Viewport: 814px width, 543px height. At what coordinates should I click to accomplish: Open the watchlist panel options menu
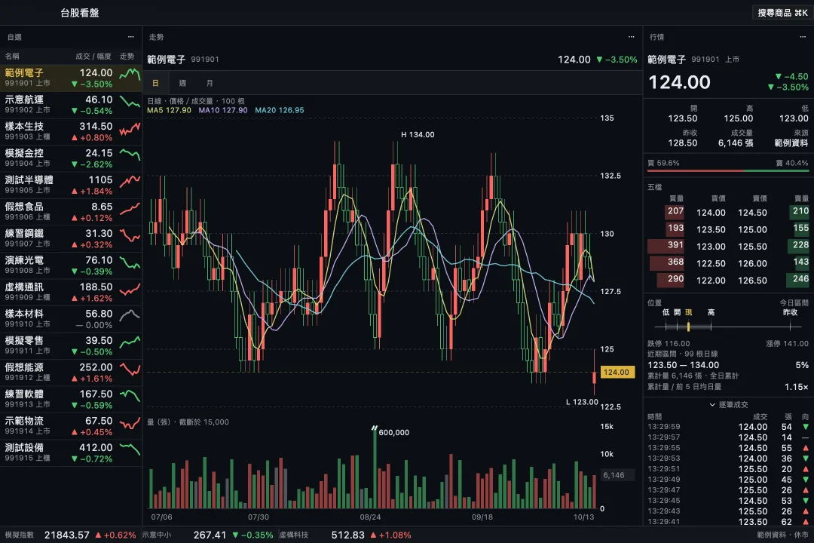[131, 37]
